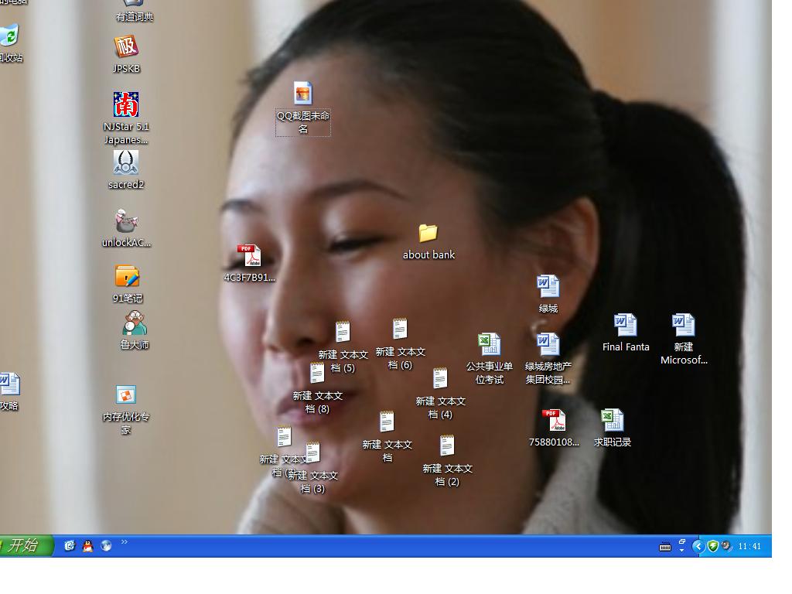The image size is (792, 594).
Task: Select the 91笔记 desktop icon
Action: pyautogui.click(x=127, y=277)
